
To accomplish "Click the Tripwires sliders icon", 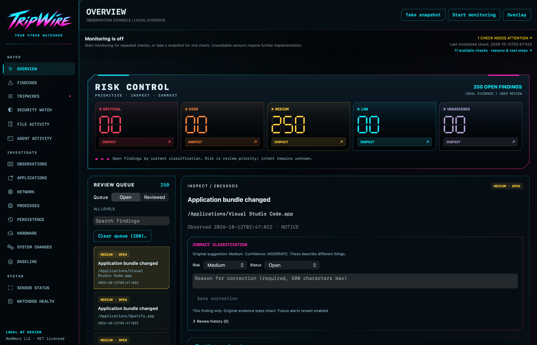I will click(10, 96).
